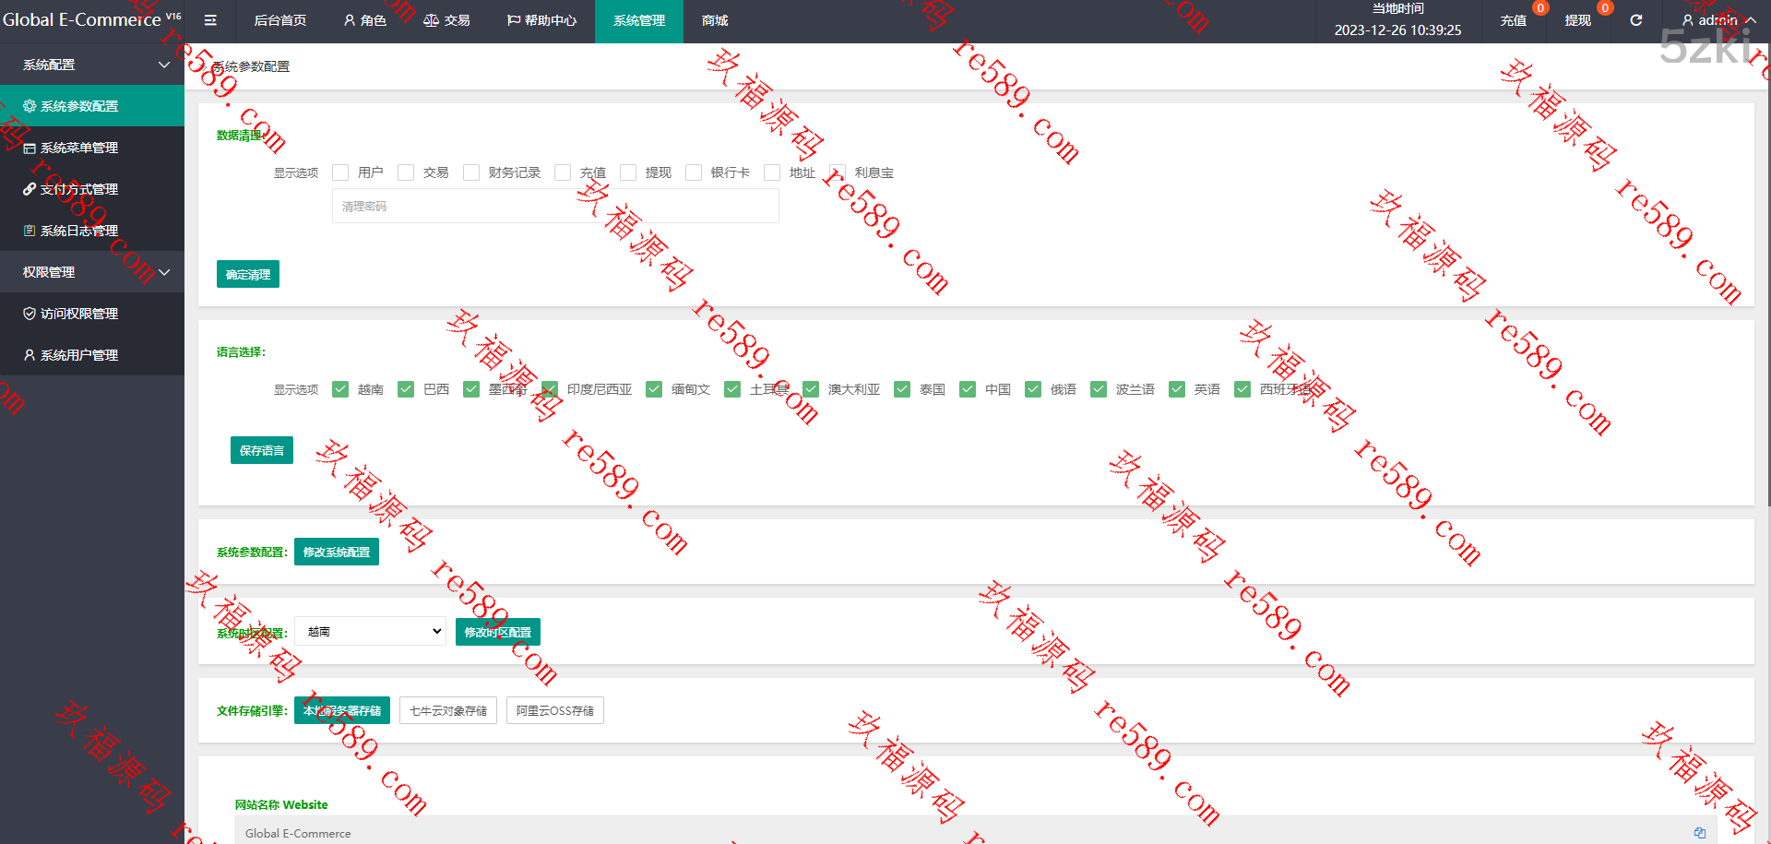
Task: Open the timezone dropdown showing 越南
Action: [x=370, y=631]
